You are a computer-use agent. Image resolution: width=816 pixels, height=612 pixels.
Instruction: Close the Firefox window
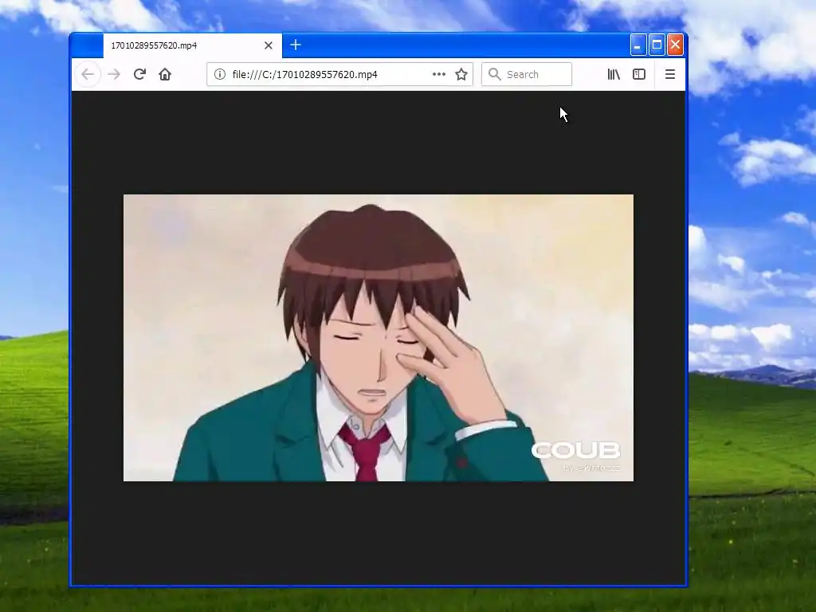(675, 45)
